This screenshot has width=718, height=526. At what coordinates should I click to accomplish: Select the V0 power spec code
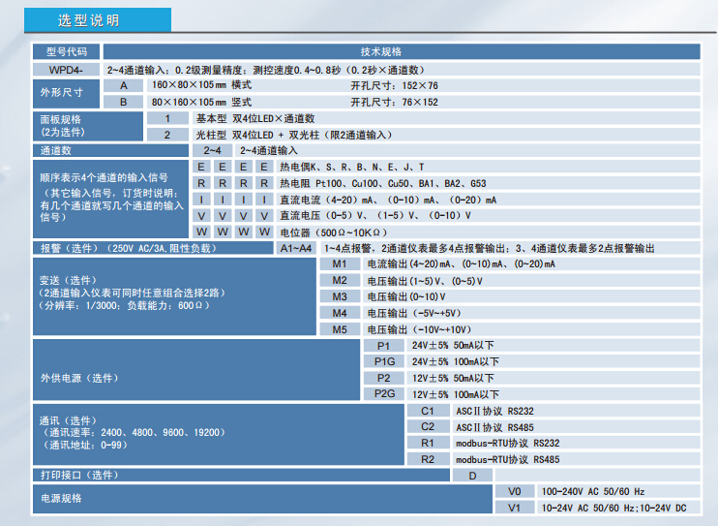(515, 492)
